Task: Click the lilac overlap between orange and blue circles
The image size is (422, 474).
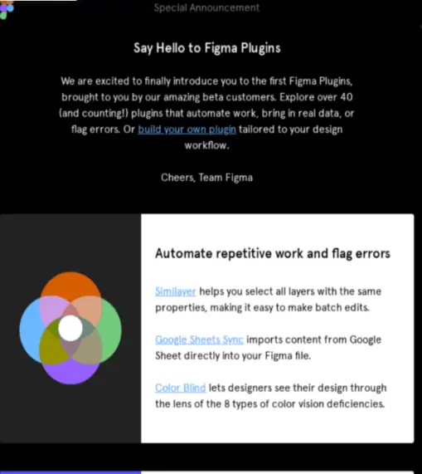Action: click(51, 310)
